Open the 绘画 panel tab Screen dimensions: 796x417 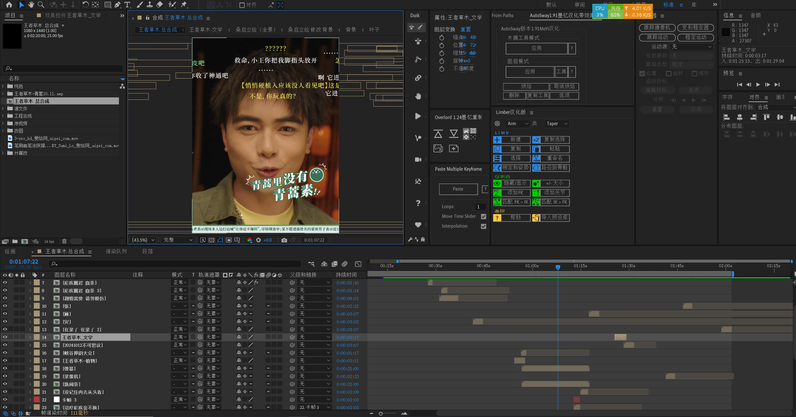(x=10, y=251)
